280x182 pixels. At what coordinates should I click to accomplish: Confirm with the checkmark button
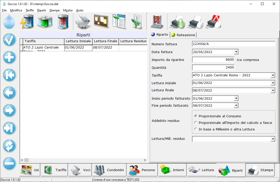(9, 40)
